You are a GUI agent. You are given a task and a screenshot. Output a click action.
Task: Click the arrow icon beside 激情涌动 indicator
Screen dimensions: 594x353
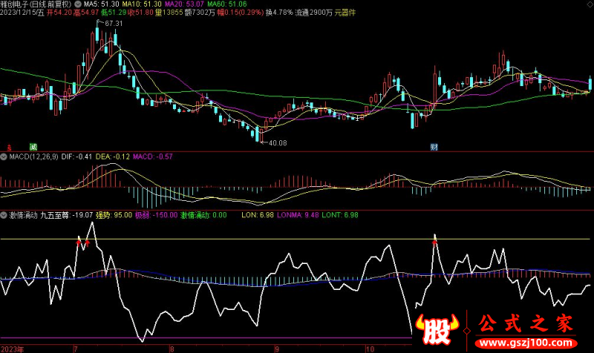click(x=4, y=214)
